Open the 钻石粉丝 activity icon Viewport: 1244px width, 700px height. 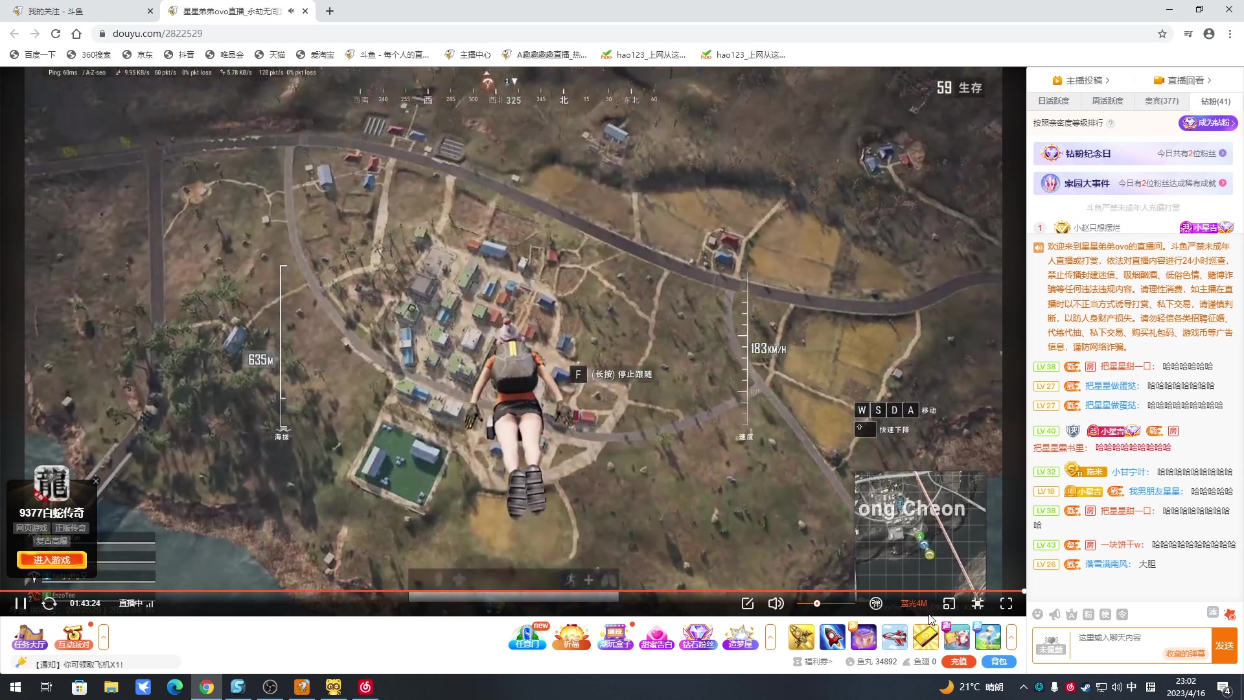[698, 636]
